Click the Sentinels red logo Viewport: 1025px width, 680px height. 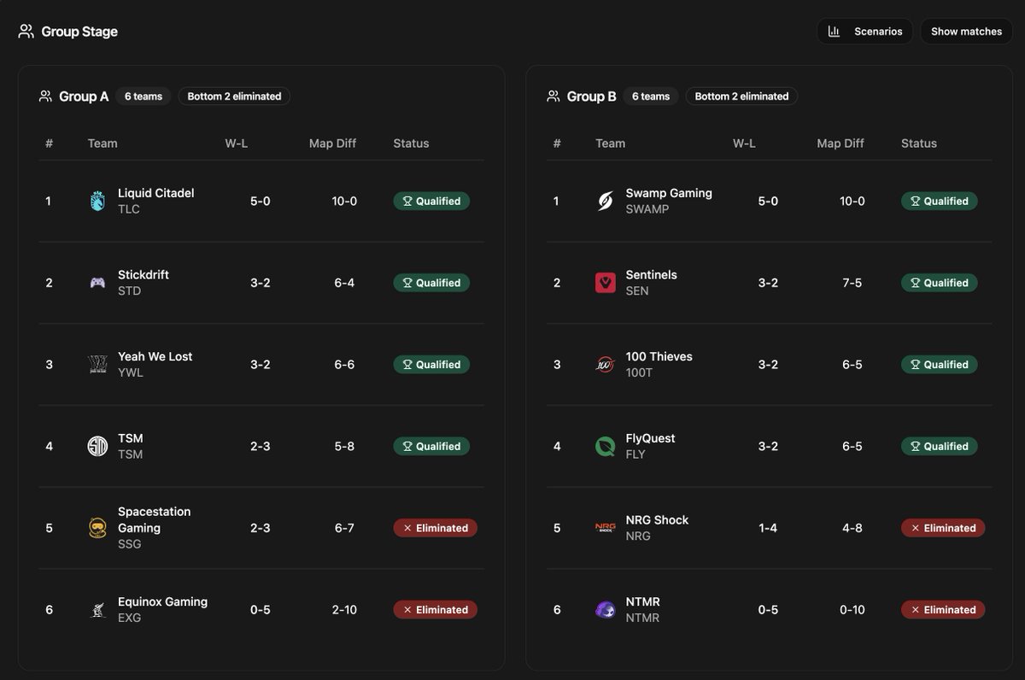pyautogui.click(x=606, y=283)
